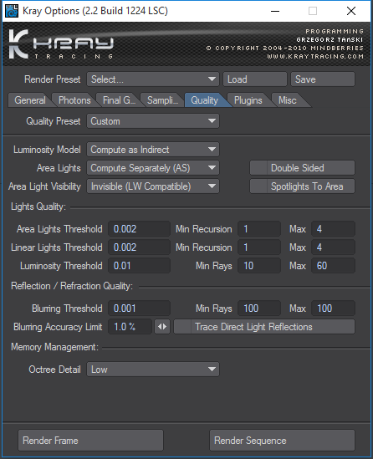Click Linear Lights Min Recursion field
Image resolution: width=373 pixels, height=459 pixels.
pyautogui.click(x=259, y=247)
